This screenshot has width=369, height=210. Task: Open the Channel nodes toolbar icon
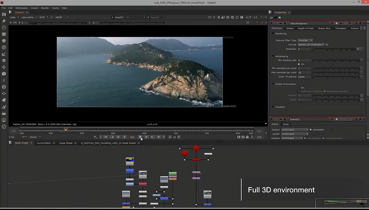pos(4,34)
